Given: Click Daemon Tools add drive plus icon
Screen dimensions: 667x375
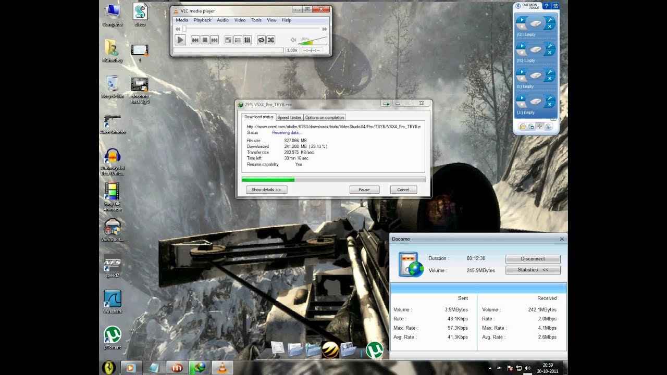Looking at the screenshot, I should point(540,127).
